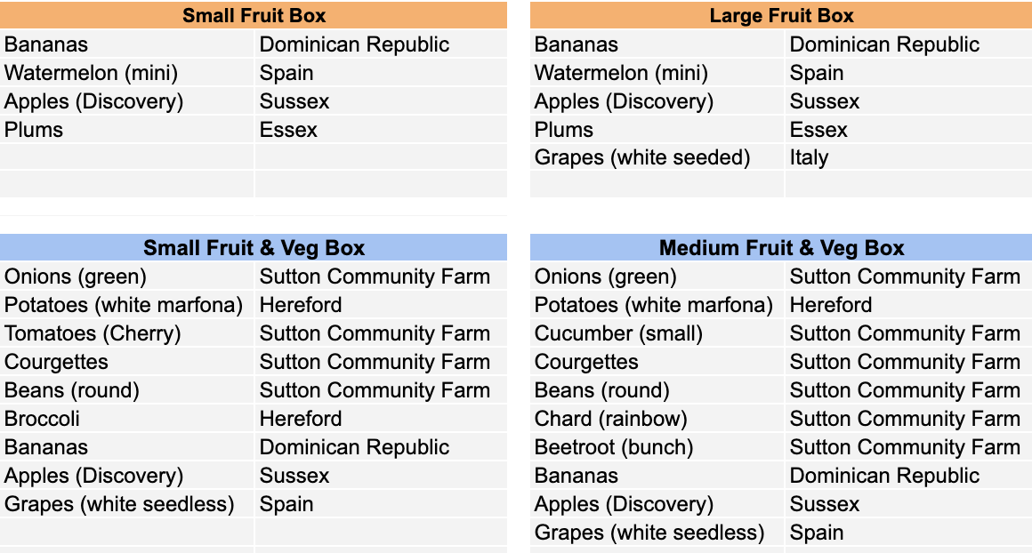Select the Large Fruit Box header

[781, 15]
